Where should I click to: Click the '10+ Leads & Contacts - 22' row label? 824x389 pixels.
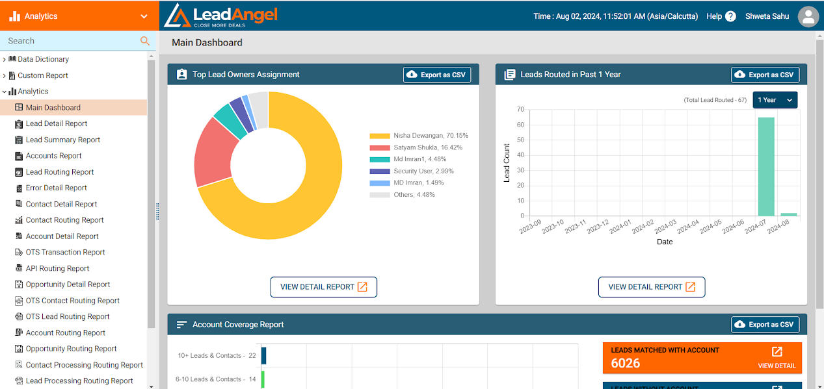(217, 356)
